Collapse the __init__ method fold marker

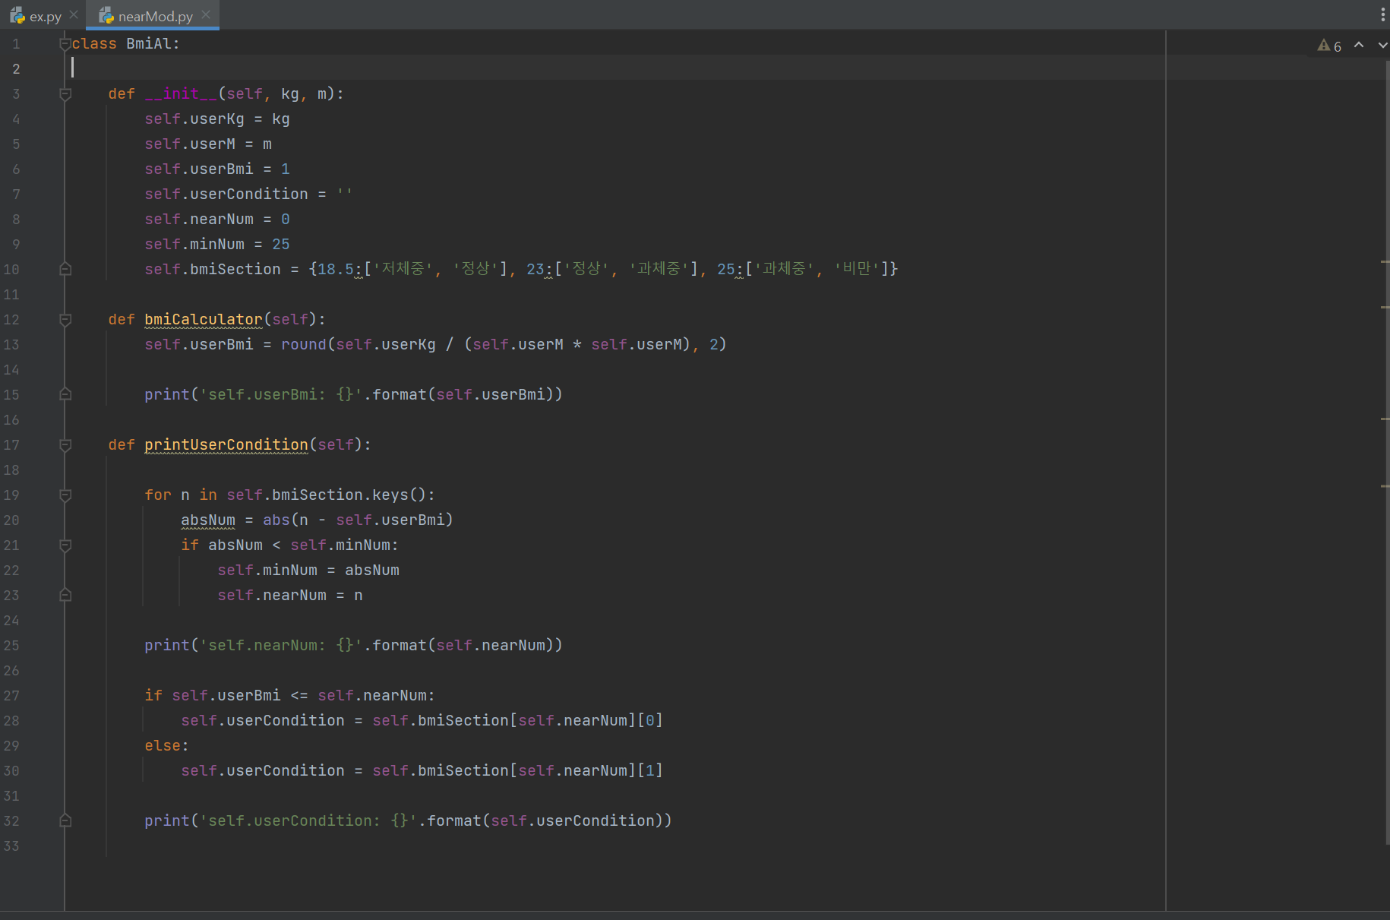point(65,94)
